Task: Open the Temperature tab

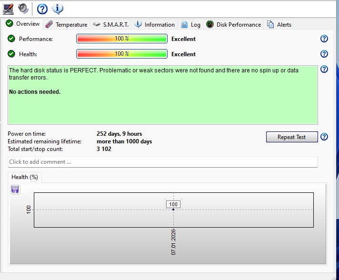Action: (x=66, y=24)
